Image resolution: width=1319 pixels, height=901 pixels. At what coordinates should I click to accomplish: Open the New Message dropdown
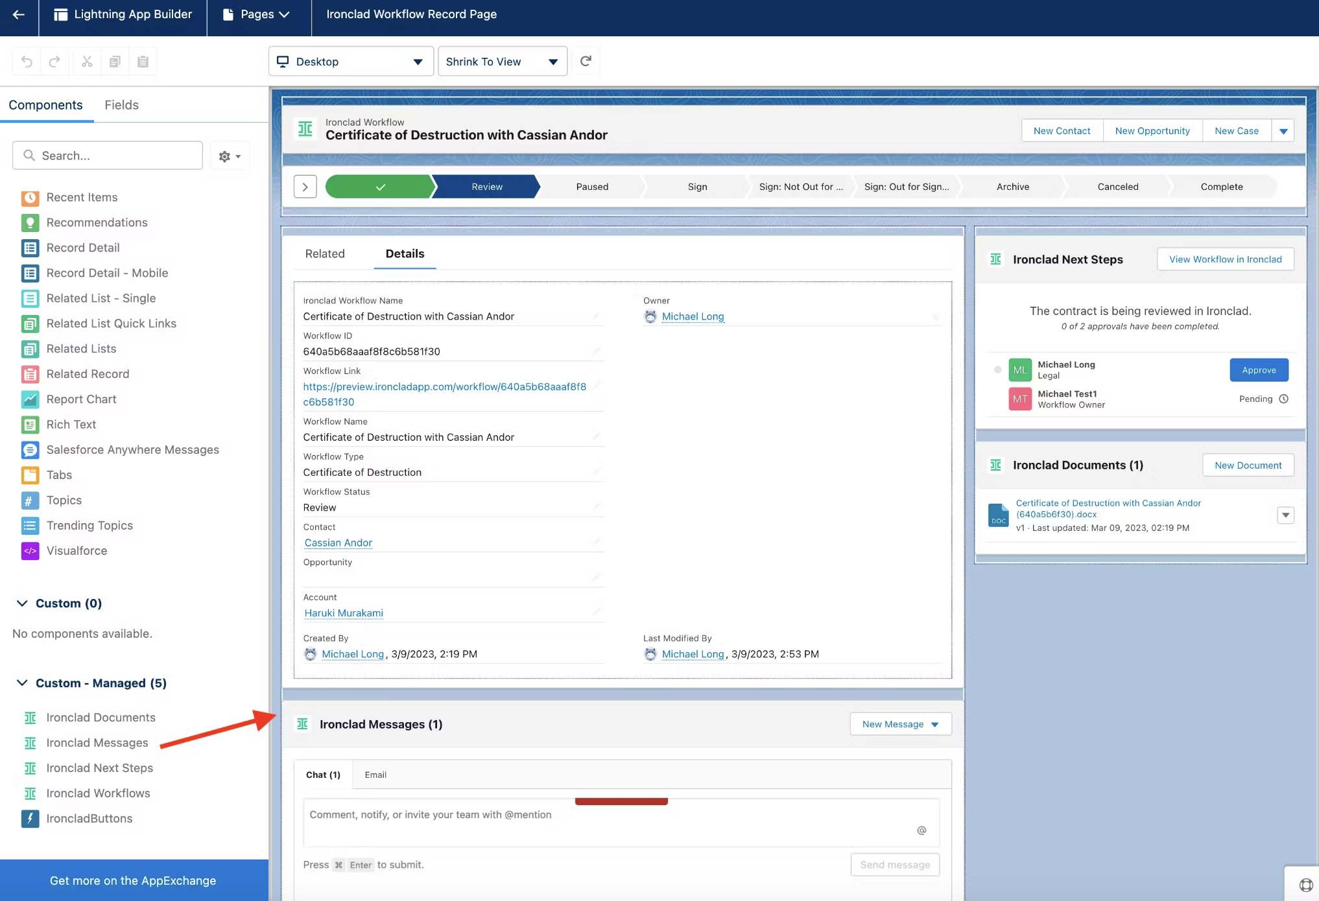901,724
